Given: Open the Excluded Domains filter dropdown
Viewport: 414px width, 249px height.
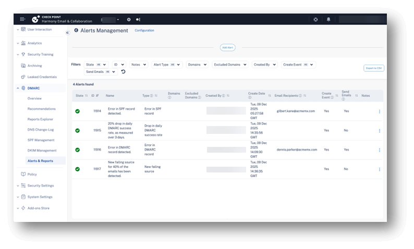Looking at the screenshot, I should click(x=229, y=65).
